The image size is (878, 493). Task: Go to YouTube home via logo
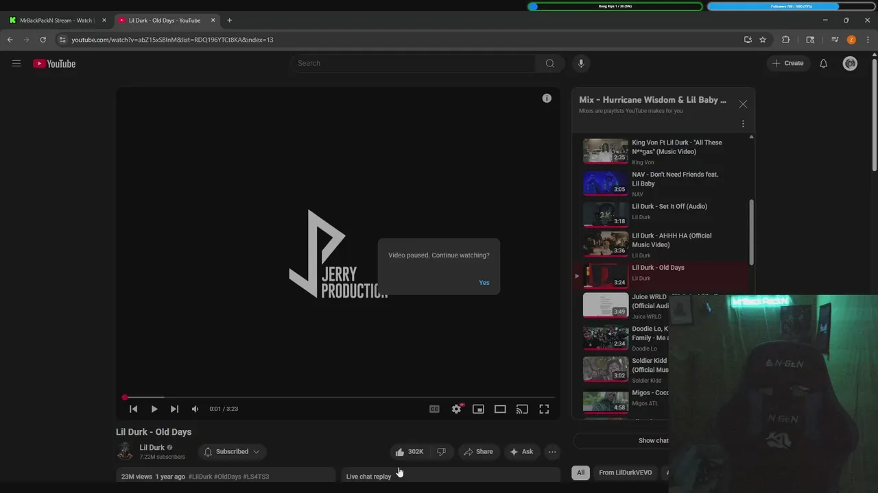54,64
